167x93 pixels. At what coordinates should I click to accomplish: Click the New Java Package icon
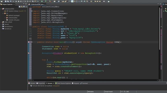(x=55, y=1)
